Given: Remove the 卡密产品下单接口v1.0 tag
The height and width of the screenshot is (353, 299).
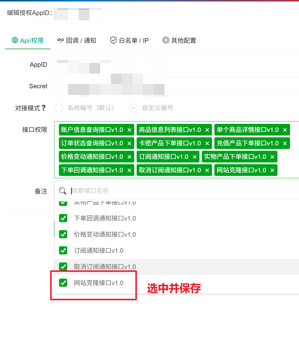Looking at the screenshot, I should tap(207, 143).
